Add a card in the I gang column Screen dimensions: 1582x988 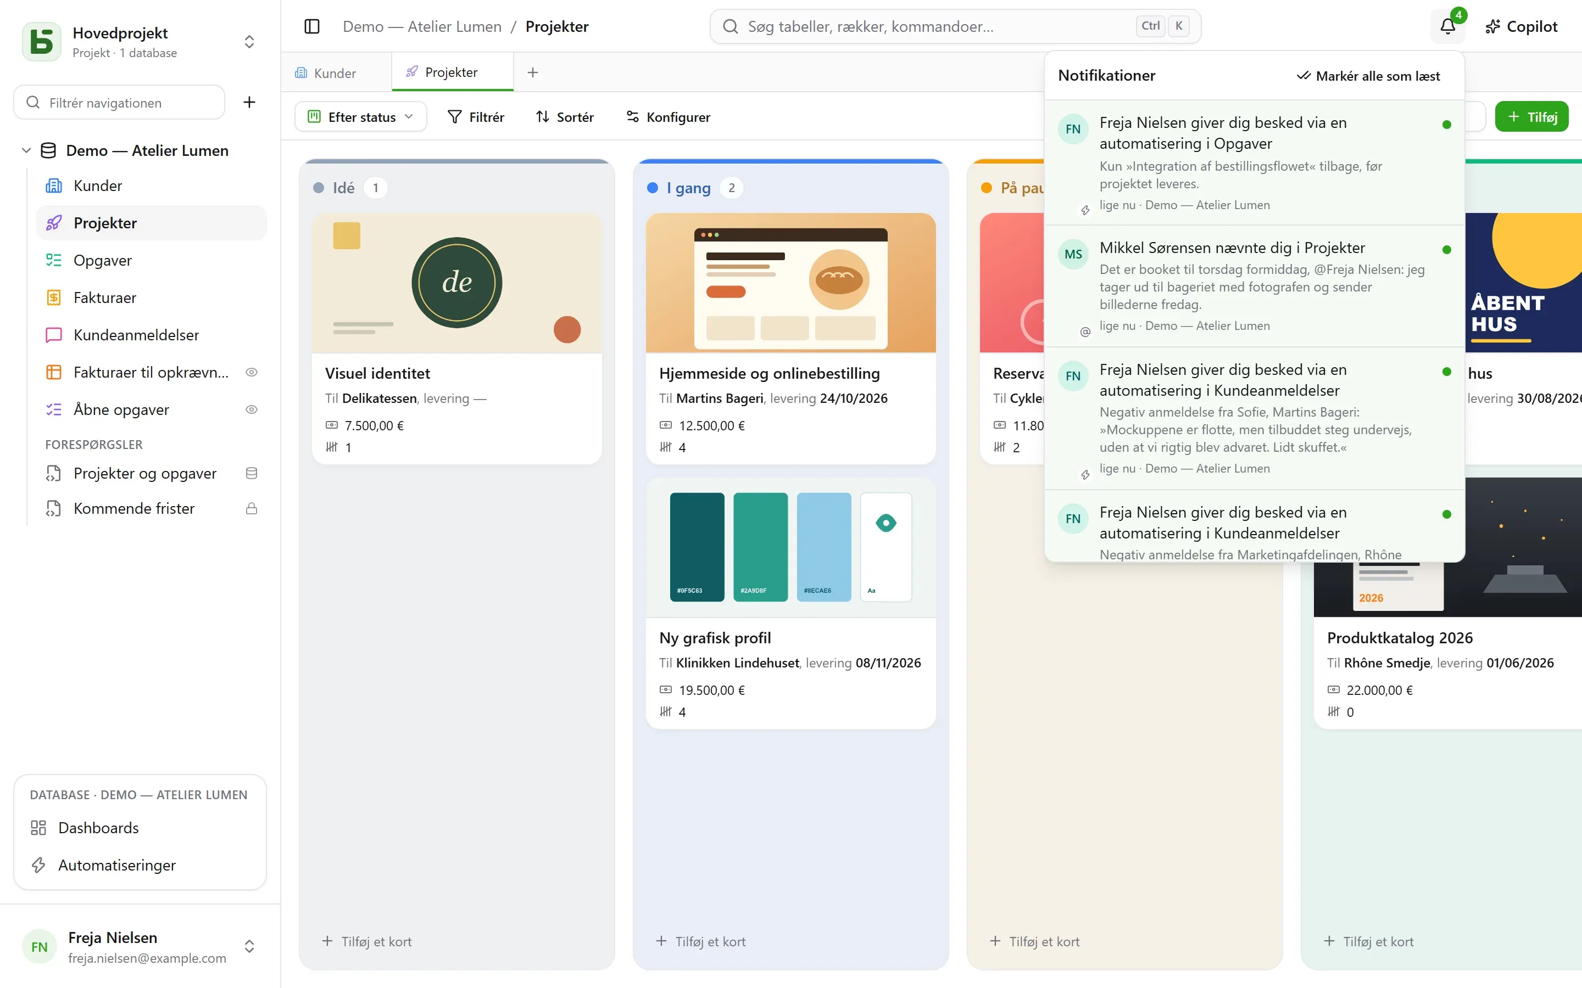[x=701, y=941]
